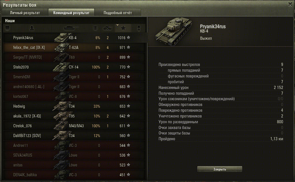Sort by destroyed tanks column icon
The height and width of the screenshot is (182, 295).
coord(108,28)
